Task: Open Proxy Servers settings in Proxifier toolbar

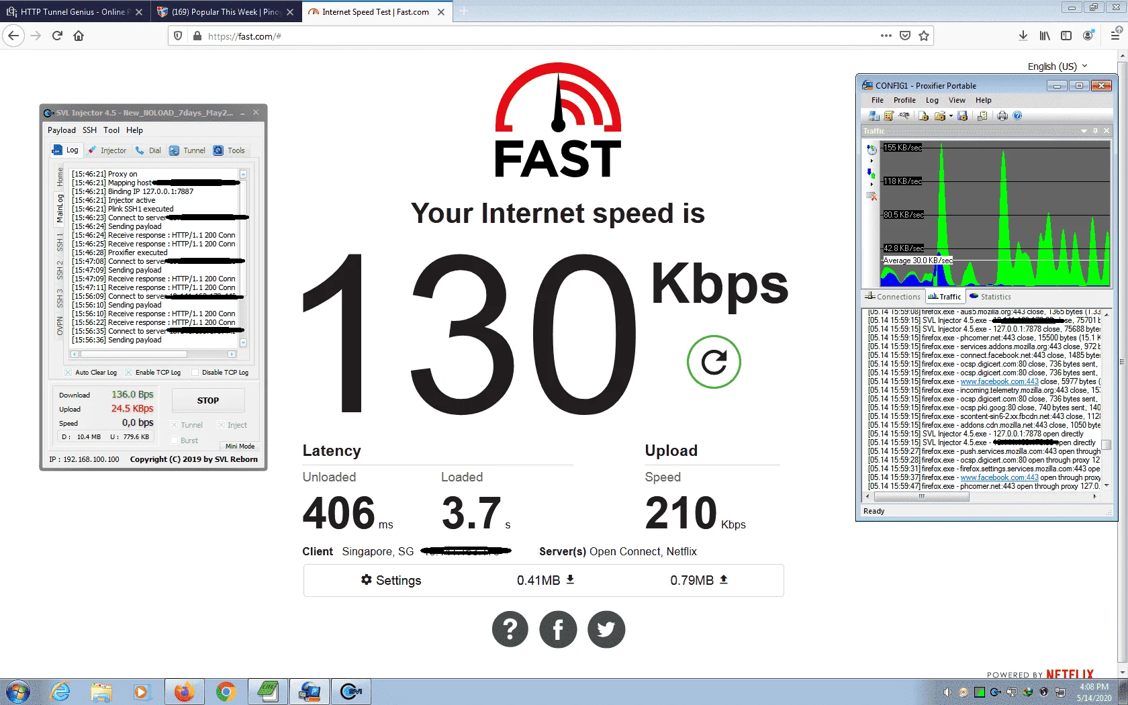Action: tap(874, 116)
